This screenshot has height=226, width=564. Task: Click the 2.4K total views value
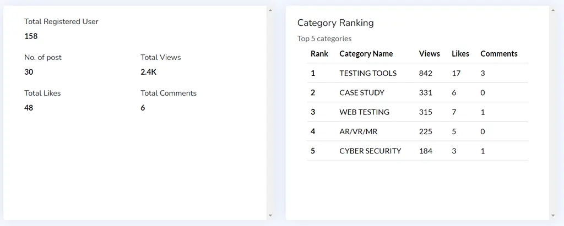(x=149, y=72)
